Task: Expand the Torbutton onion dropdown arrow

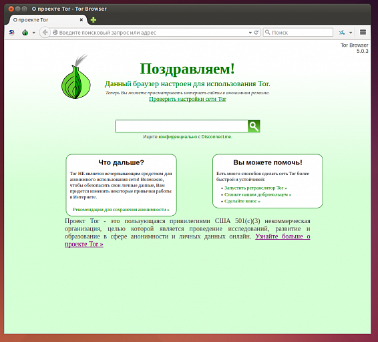Action: point(34,33)
